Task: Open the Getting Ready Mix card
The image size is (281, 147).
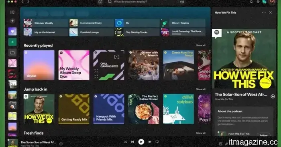Action: [x=74, y=109]
